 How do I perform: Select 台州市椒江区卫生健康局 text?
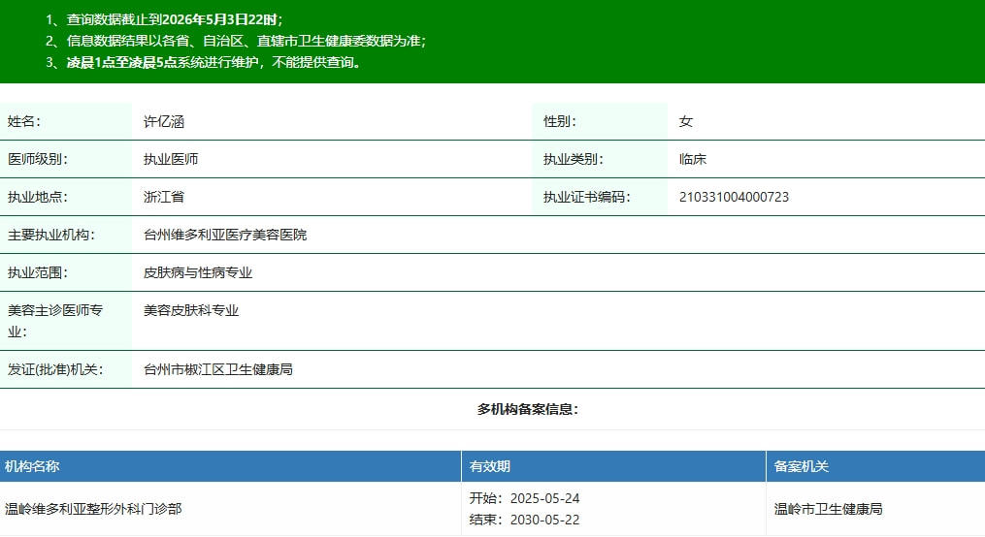[218, 369]
